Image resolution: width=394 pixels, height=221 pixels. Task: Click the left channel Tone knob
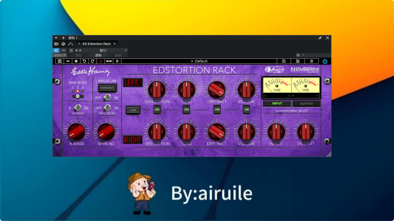[x=187, y=89]
